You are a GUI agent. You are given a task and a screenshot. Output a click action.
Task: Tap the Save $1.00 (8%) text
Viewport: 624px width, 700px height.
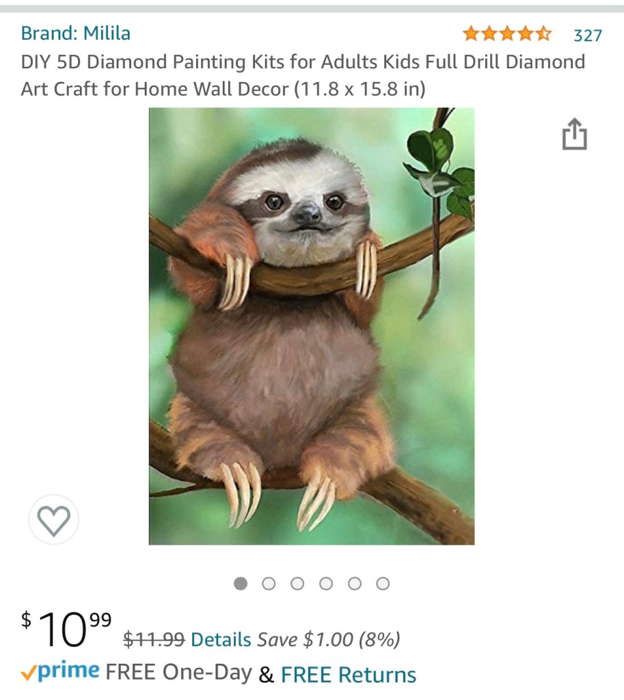(328, 640)
